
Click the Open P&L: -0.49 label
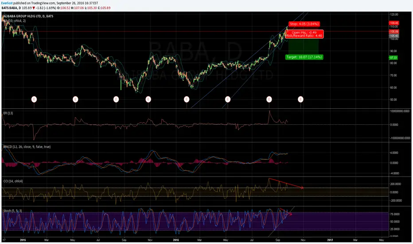click(304, 32)
